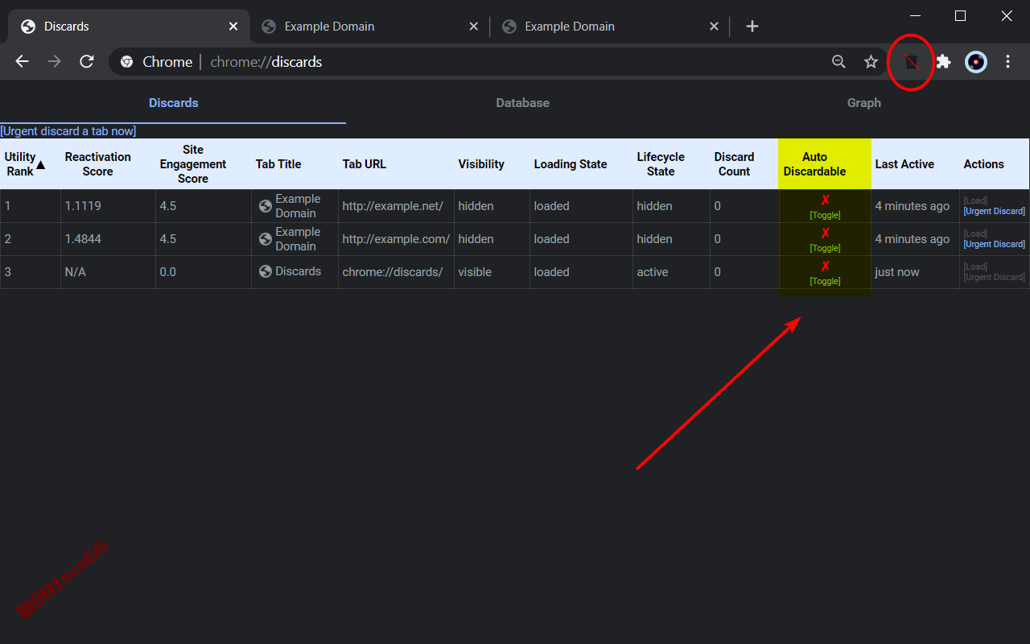The image size is (1030, 644).
Task: Toggle auto discardable for example.com row
Action: (x=825, y=249)
